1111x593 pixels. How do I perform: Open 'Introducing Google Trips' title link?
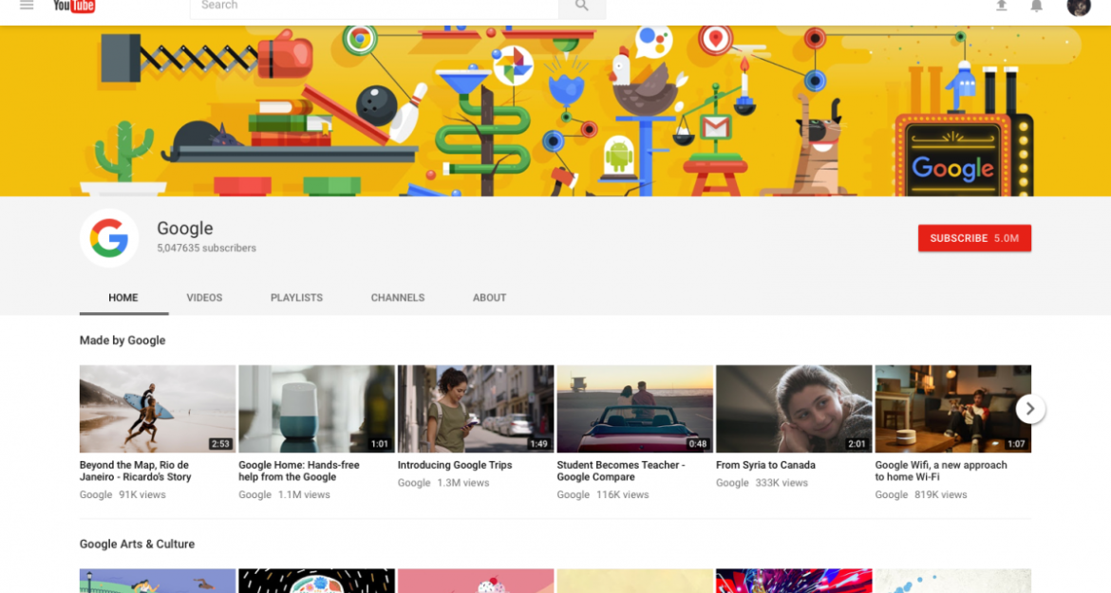pyautogui.click(x=455, y=465)
